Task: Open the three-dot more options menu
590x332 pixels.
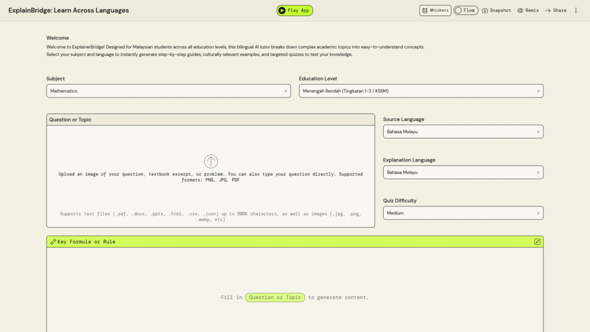Action: 576,10
